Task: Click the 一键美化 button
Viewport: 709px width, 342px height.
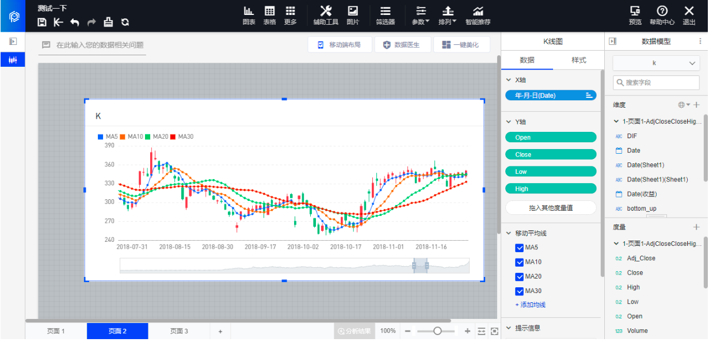Action: 461,45
